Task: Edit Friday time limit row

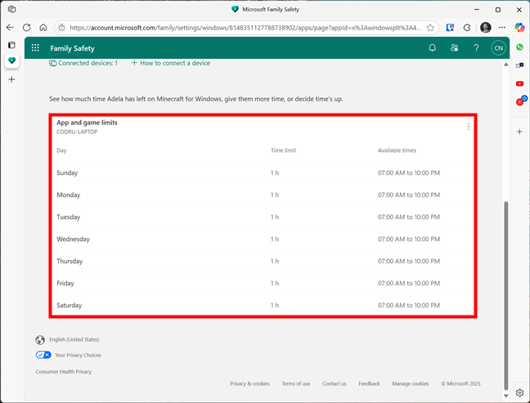Action: coord(263,283)
